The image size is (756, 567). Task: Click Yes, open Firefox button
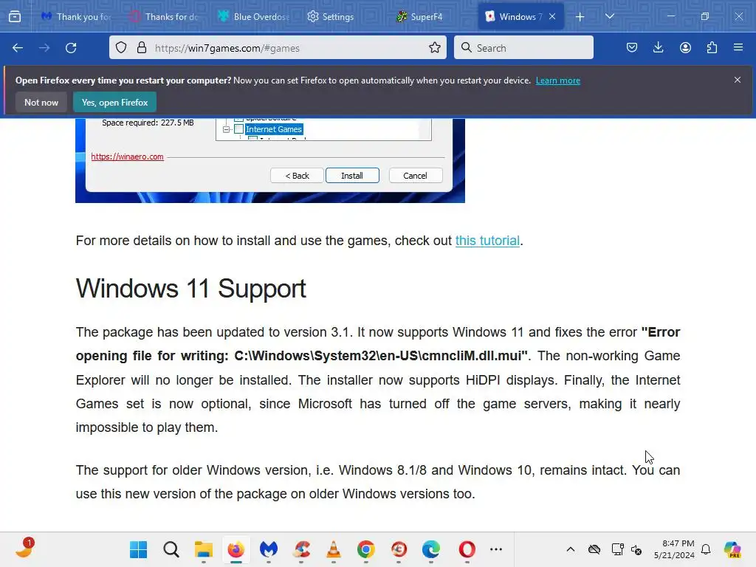114,102
